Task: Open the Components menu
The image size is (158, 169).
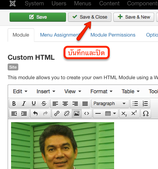Action: [142, 3]
